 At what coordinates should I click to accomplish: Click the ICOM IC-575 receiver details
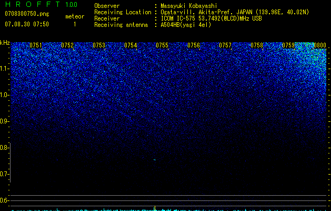pyautogui.click(x=211, y=18)
